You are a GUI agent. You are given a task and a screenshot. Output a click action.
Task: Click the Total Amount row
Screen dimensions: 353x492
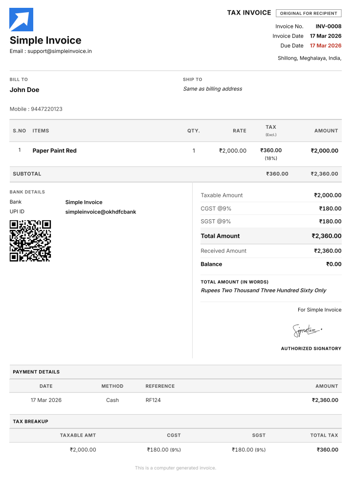271,236
